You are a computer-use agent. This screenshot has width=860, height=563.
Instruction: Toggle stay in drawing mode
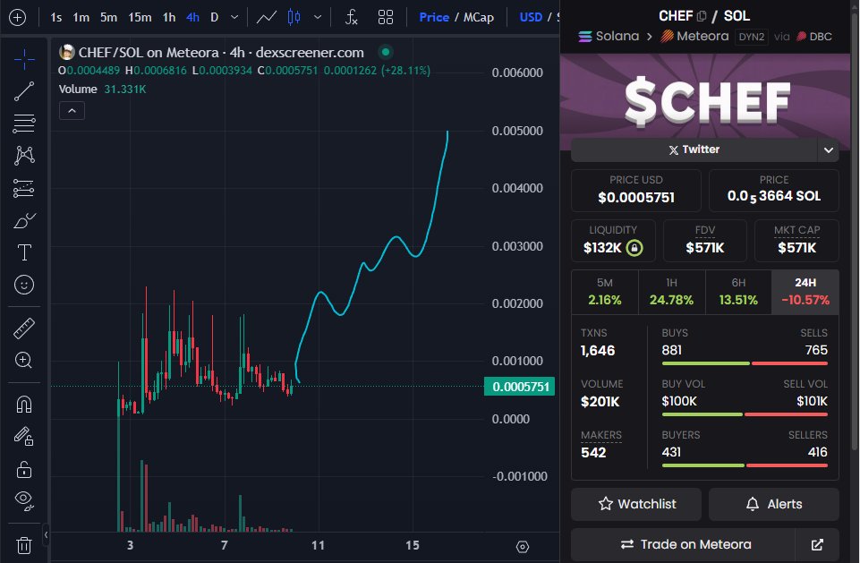pyautogui.click(x=24, y=437)
